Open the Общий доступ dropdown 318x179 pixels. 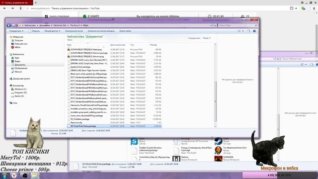tap(52, 31)
